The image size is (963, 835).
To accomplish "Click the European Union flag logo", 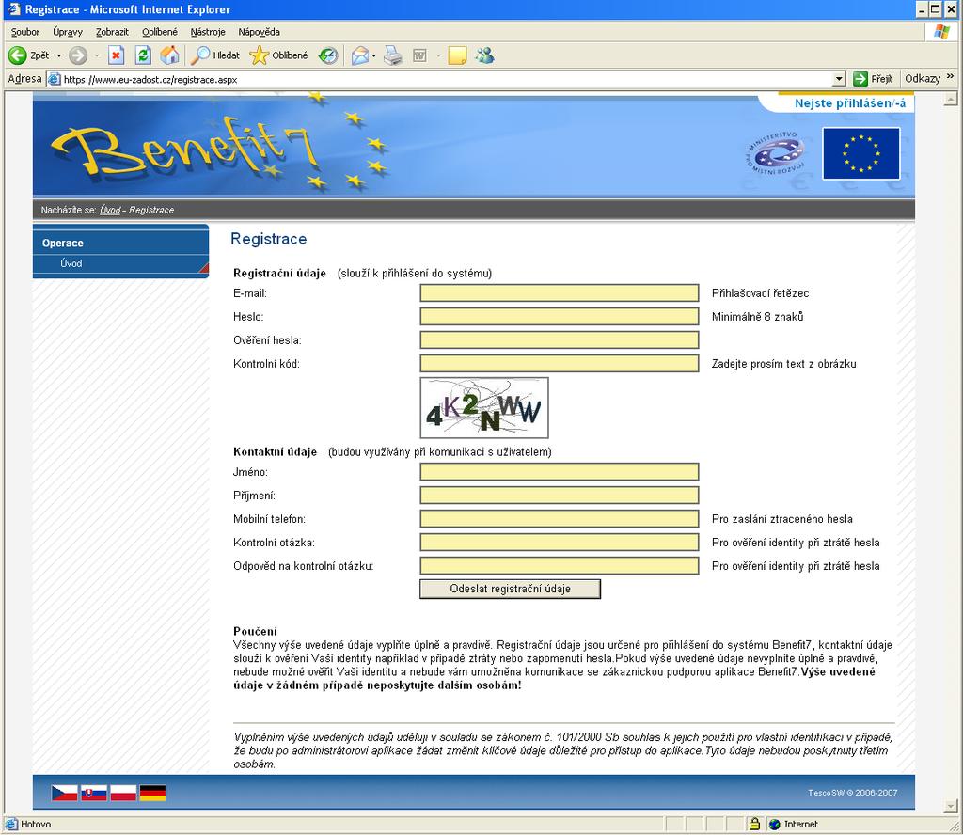I will point(861,153).
